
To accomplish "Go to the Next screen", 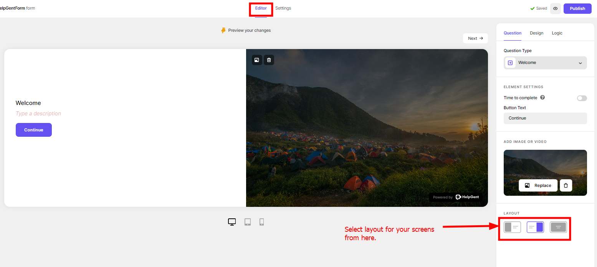I will tap(475, 38).
